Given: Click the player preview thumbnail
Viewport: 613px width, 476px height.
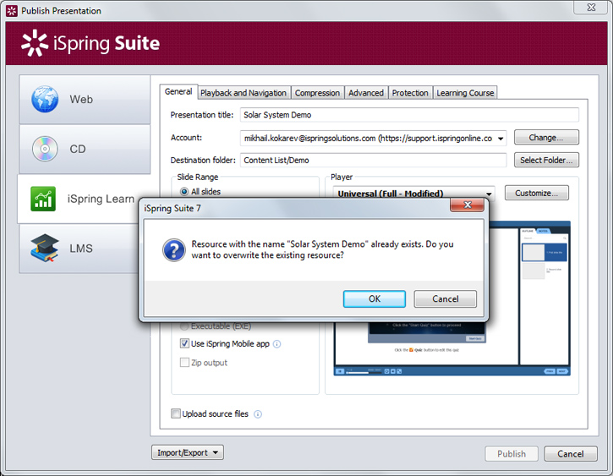Looking at the screenshot, I should 452,347.
